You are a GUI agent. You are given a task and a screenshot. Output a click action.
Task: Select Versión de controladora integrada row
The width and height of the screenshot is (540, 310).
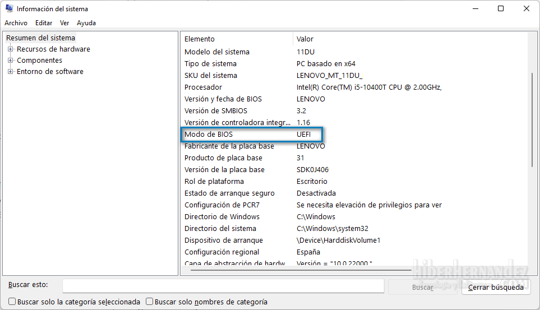(x=354, y=122)
